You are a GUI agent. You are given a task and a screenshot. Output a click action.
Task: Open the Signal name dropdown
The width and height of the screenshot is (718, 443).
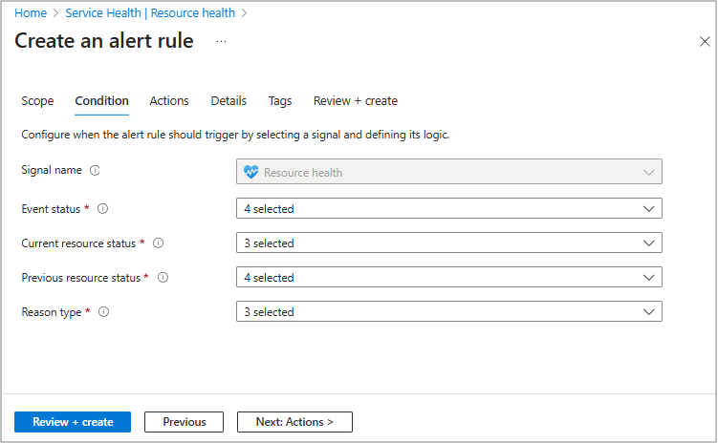448,172
